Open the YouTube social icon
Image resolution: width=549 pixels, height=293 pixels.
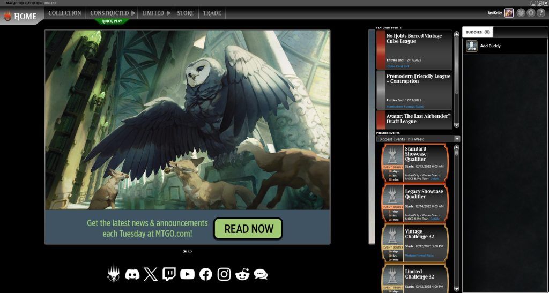(x=187, y=274)
